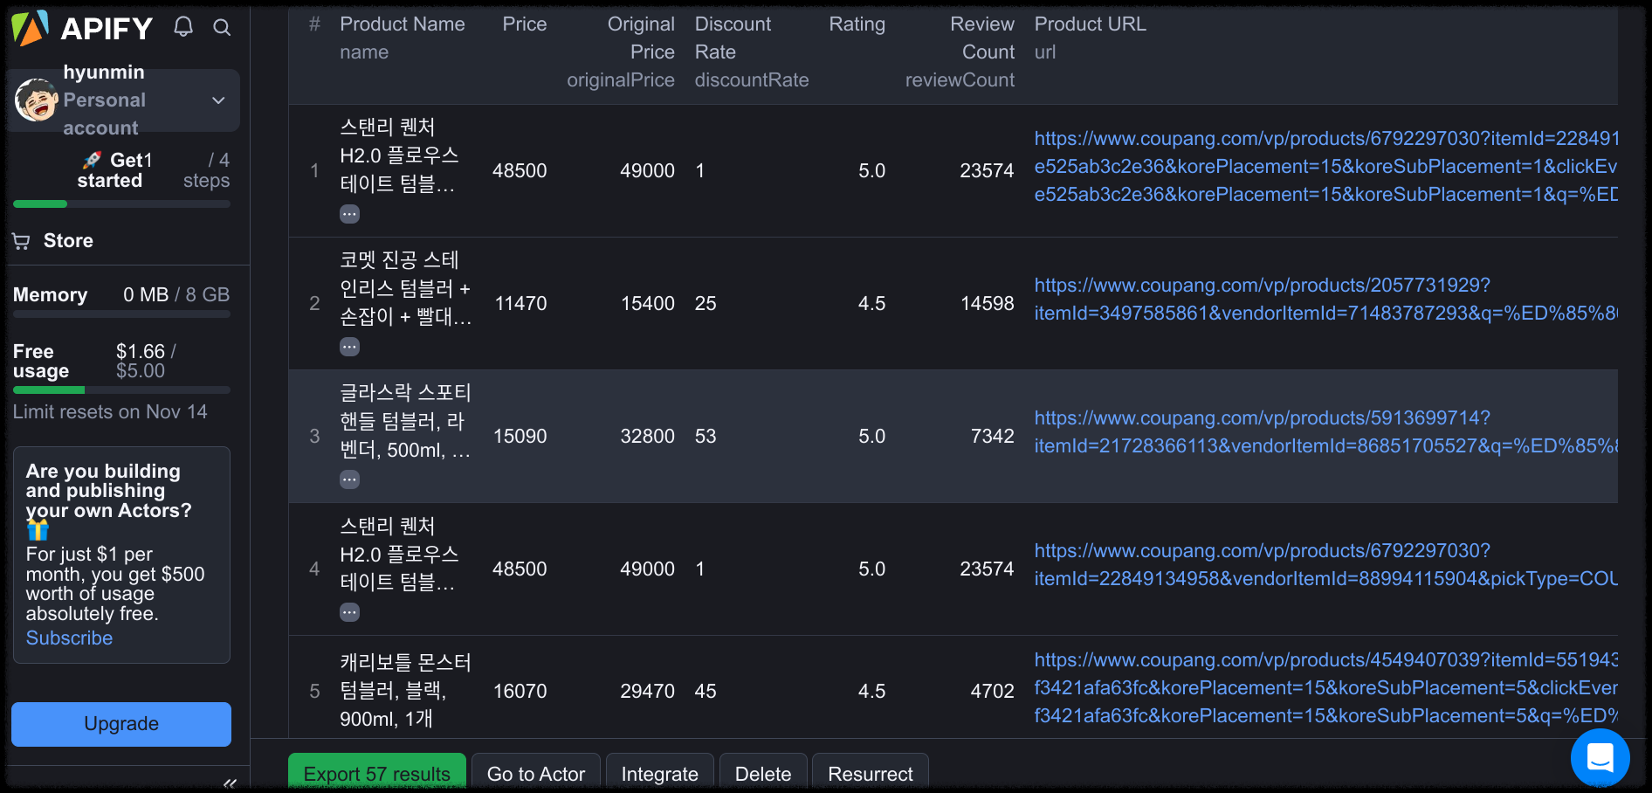Click the Resurrect button

pos(871,773)
